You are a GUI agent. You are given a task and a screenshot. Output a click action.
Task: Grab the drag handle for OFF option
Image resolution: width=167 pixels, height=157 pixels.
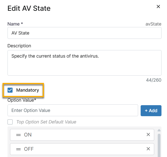point(18,149)
